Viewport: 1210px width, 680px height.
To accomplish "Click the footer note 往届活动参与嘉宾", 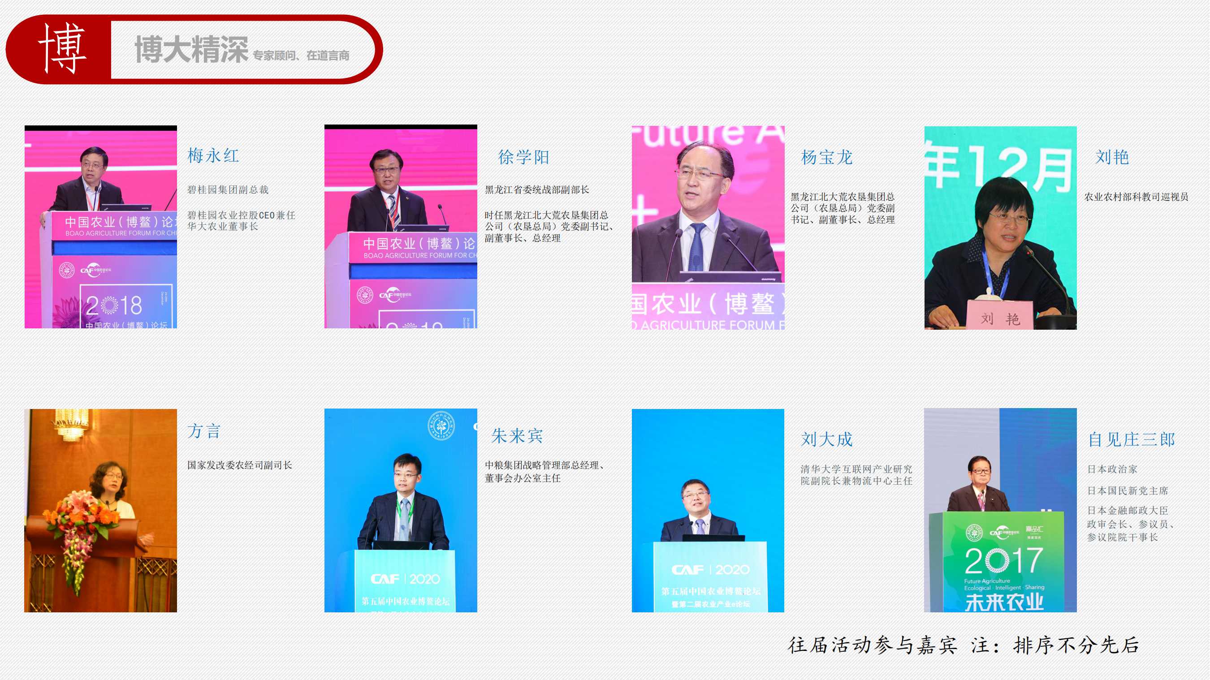I will (872, 645).
